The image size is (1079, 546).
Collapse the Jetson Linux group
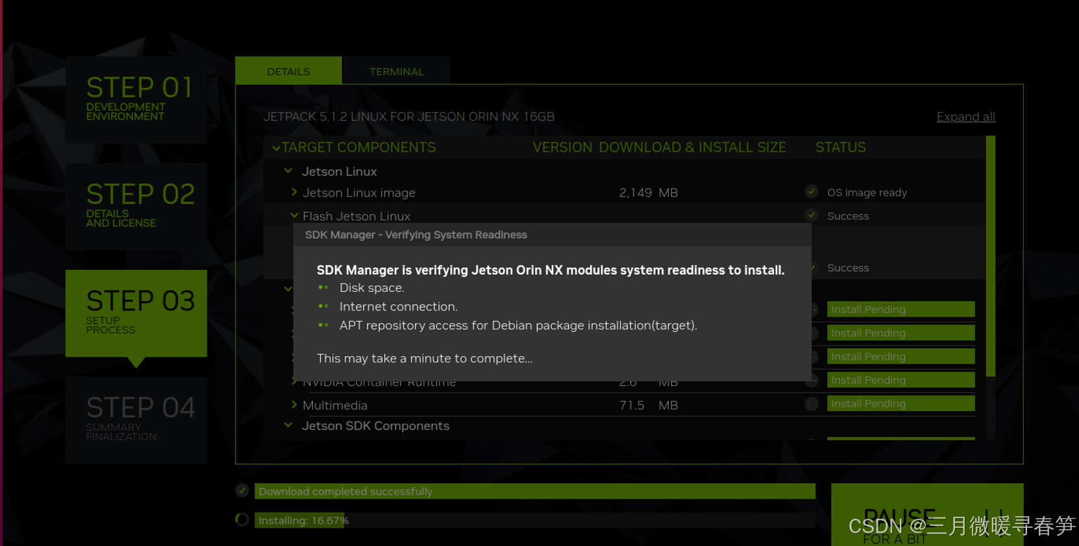click(x=288, y=171)
